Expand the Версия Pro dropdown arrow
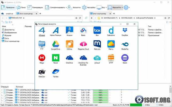 (x=122, y=7)
